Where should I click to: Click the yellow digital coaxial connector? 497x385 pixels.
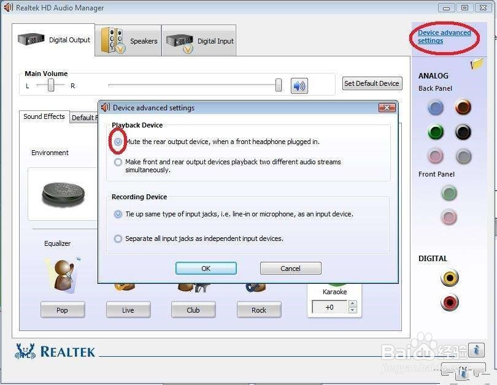pyautogui.click(x=450, y=278)
